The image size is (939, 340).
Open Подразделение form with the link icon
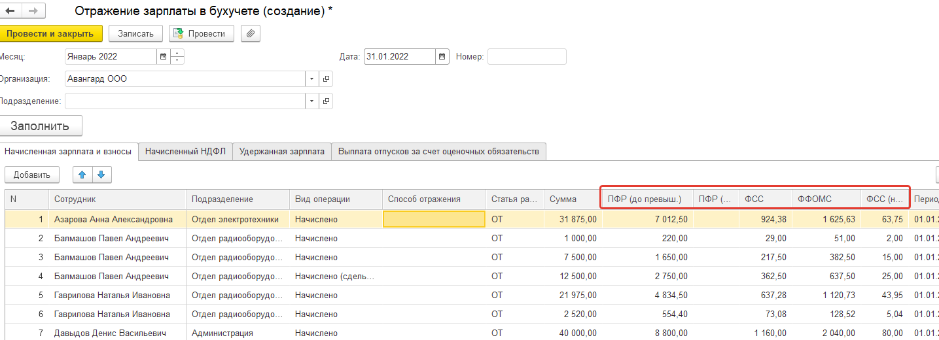pyautogui.click(x=326, y=101)
